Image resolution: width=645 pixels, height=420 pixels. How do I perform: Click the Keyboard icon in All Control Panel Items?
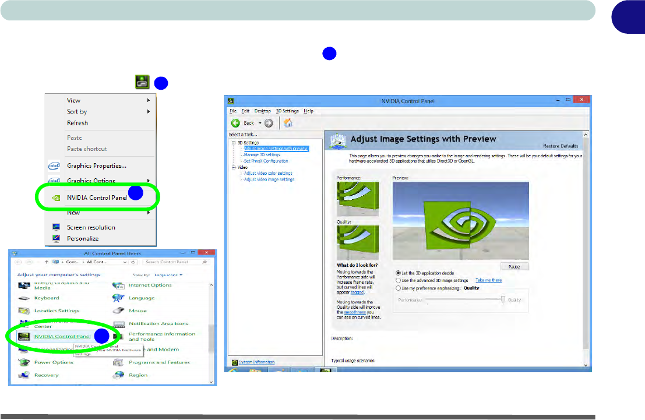tap(24, 298)
